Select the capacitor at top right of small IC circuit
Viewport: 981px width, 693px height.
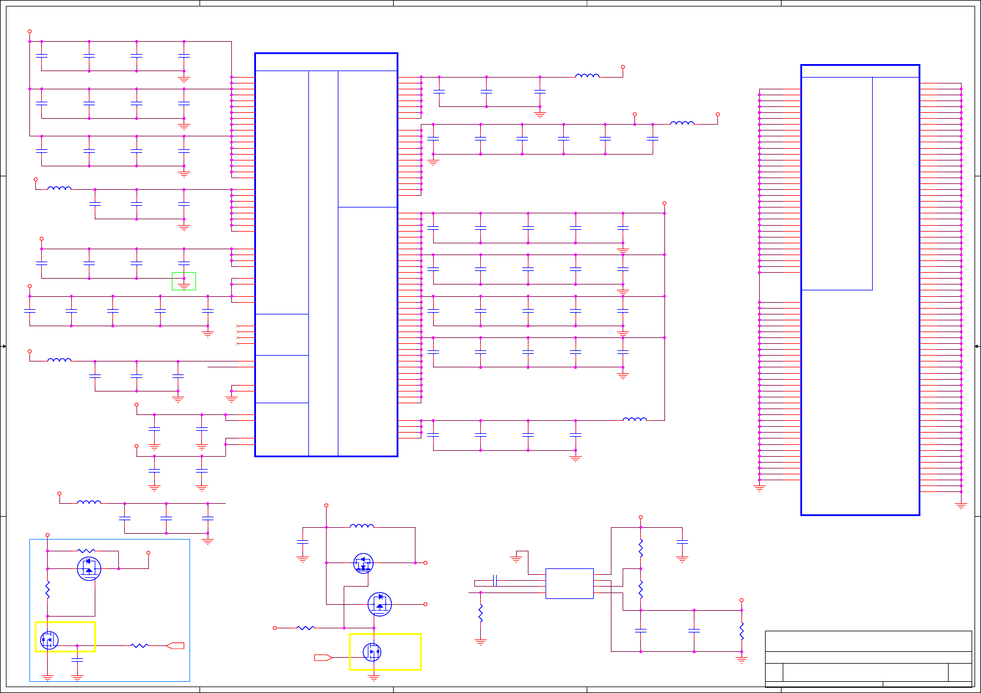point(682,541)
